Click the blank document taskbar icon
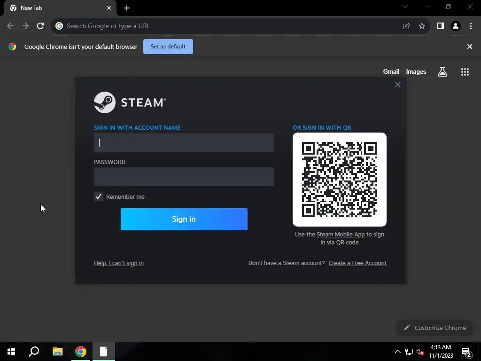The image size is (481, 361). (x=104, y=352)
